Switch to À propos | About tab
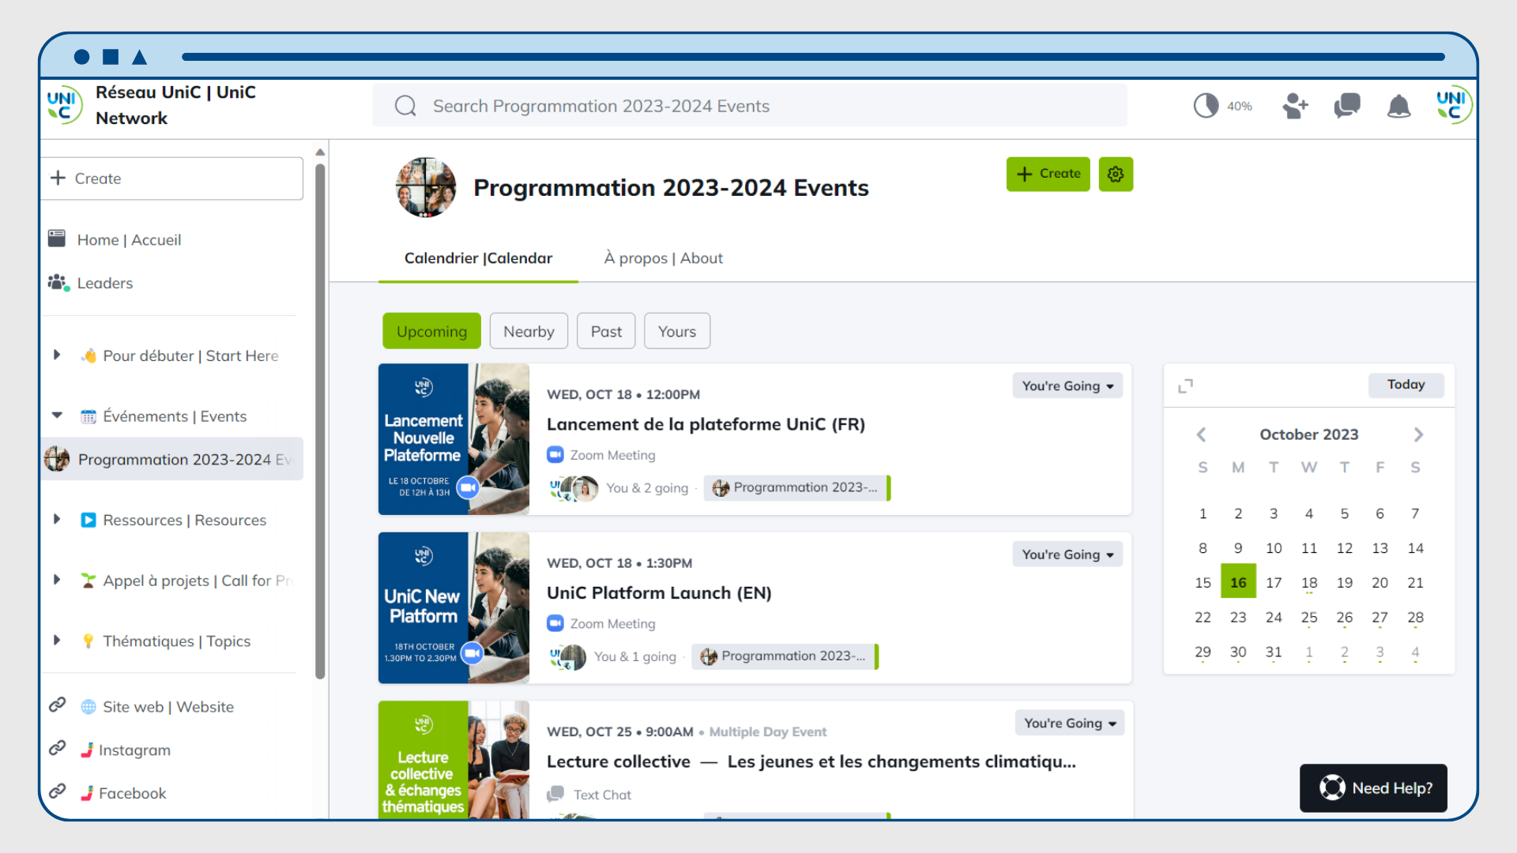The image size is (1517, 853). (663, 258)
